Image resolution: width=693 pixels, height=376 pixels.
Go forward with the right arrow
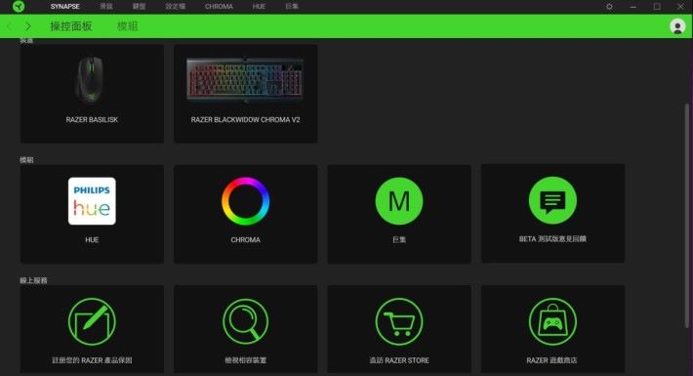[x=28, y=26]
